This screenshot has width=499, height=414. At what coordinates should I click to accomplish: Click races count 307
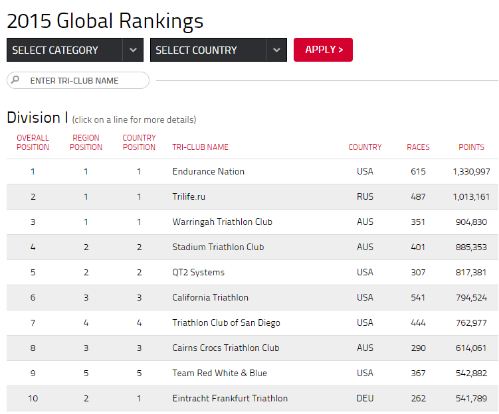click(418, 272)
